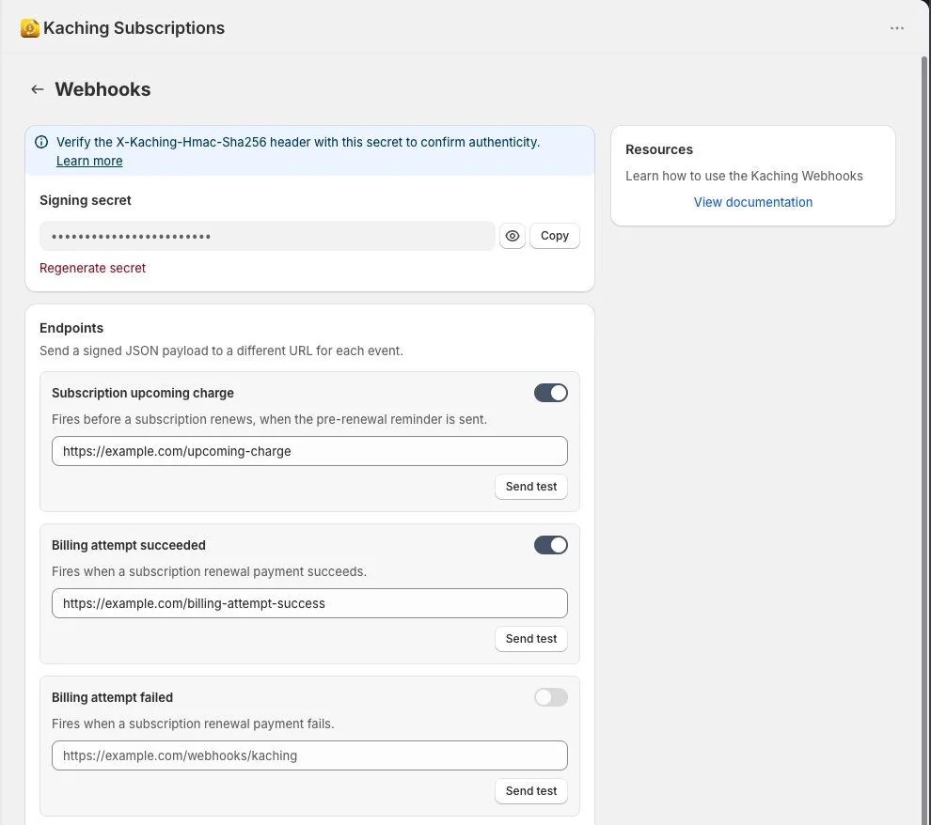The image size is (931, 825).
Task: Click 'Fires when a subscription renewal payment succeeds.' text
Action: point(209,571)
